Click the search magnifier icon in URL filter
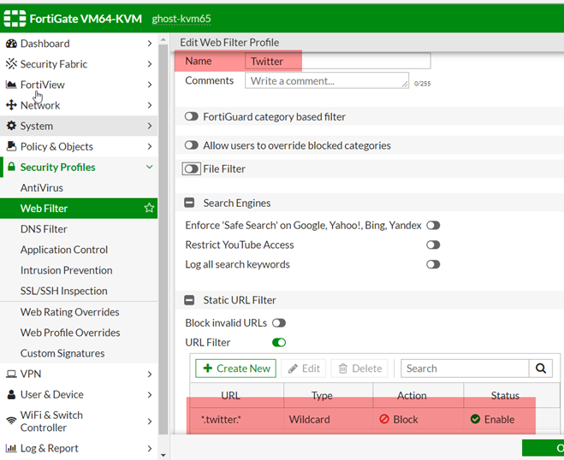The height and width of the screenshot is (460, 564). [540, 369]
